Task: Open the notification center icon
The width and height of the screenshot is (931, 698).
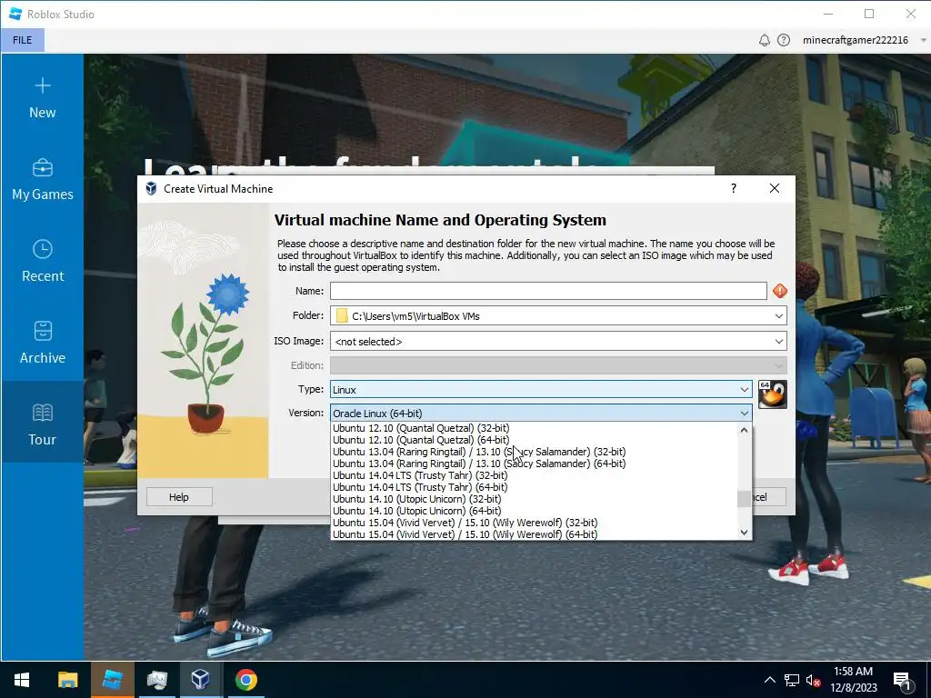Action: [902, 682]
